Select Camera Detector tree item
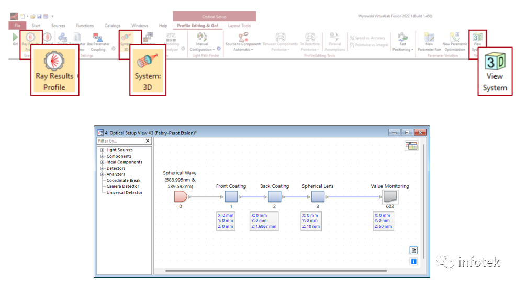This screenshot has width=516, height=283. 123,186
